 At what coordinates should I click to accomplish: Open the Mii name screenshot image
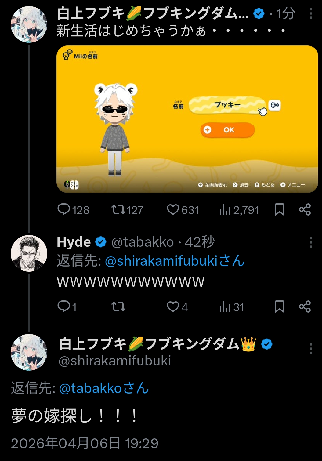187,119
